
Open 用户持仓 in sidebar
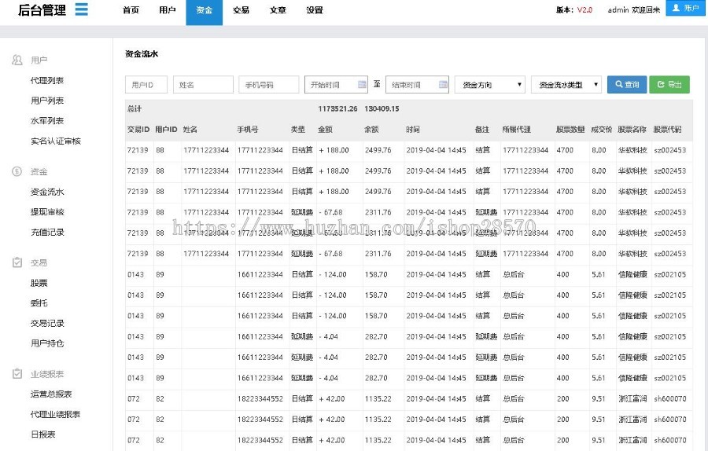[47, 343]
